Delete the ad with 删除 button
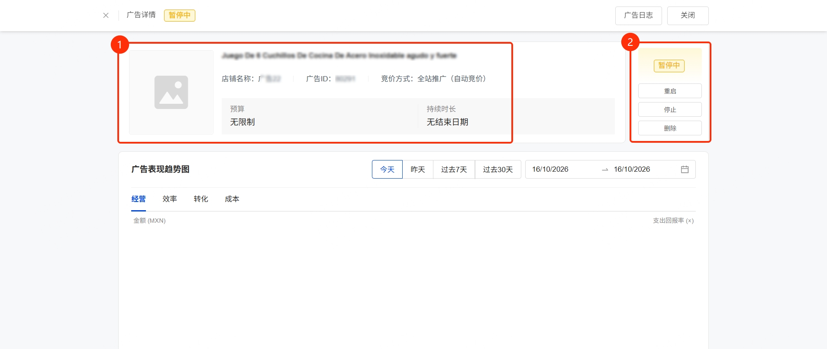This screenshot has width=827, height=349. pyautogui.click(x=670, y=128)
